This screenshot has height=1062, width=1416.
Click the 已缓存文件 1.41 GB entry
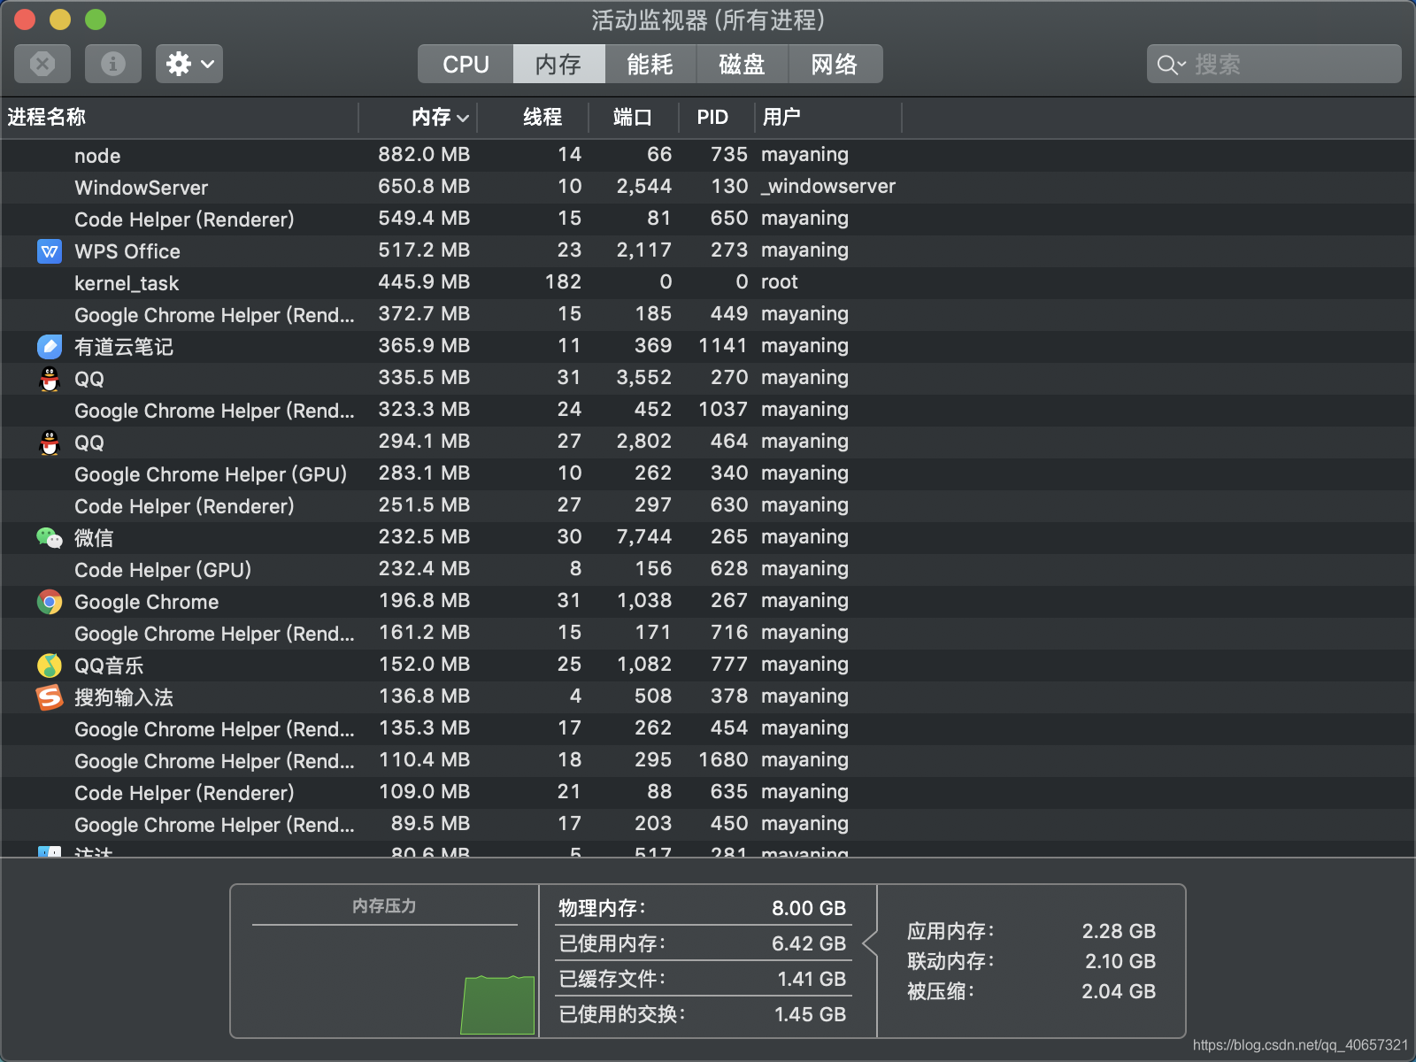[x=703, y=979]
